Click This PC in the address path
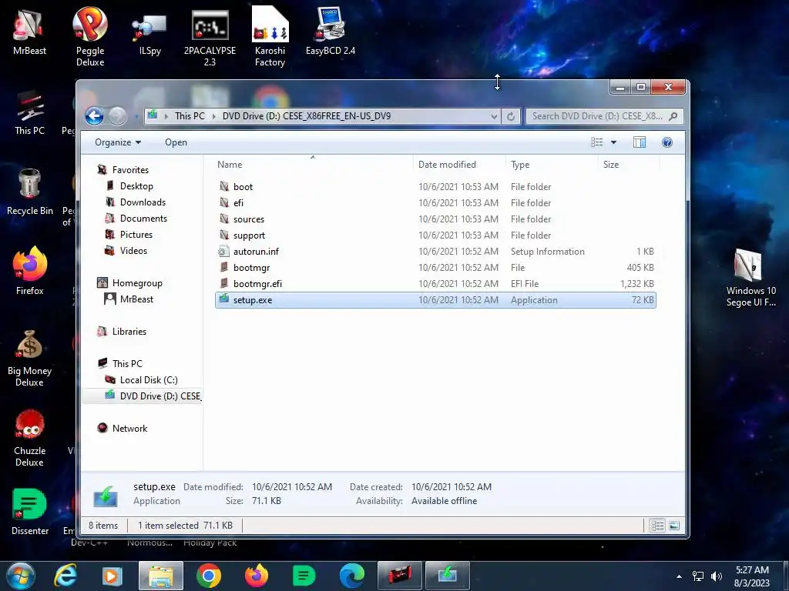This screenshot has height=591, width=789. point(190,116)
